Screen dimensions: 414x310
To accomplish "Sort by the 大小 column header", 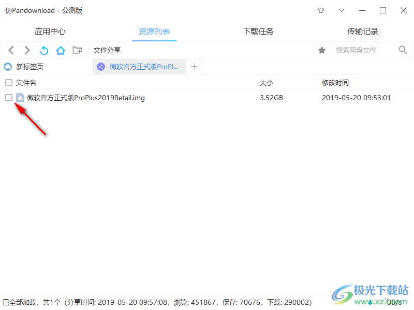I will pyautogui.click(x=266, y=83).
